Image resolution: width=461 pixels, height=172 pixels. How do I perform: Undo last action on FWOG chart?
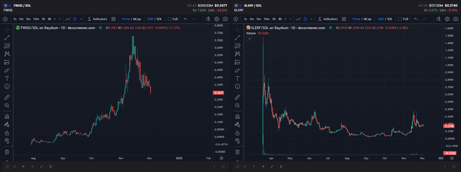[186, 19]
